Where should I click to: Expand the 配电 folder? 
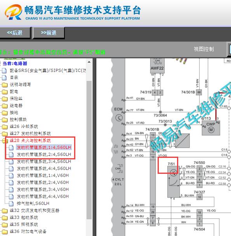(14, 91)
